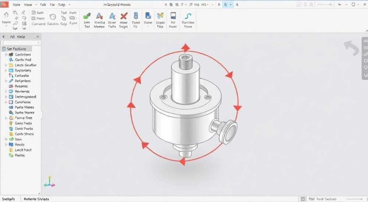The image size is (368, 202).
Task: Adjust the zoom slider in title bar
Action: pos(325,4)
